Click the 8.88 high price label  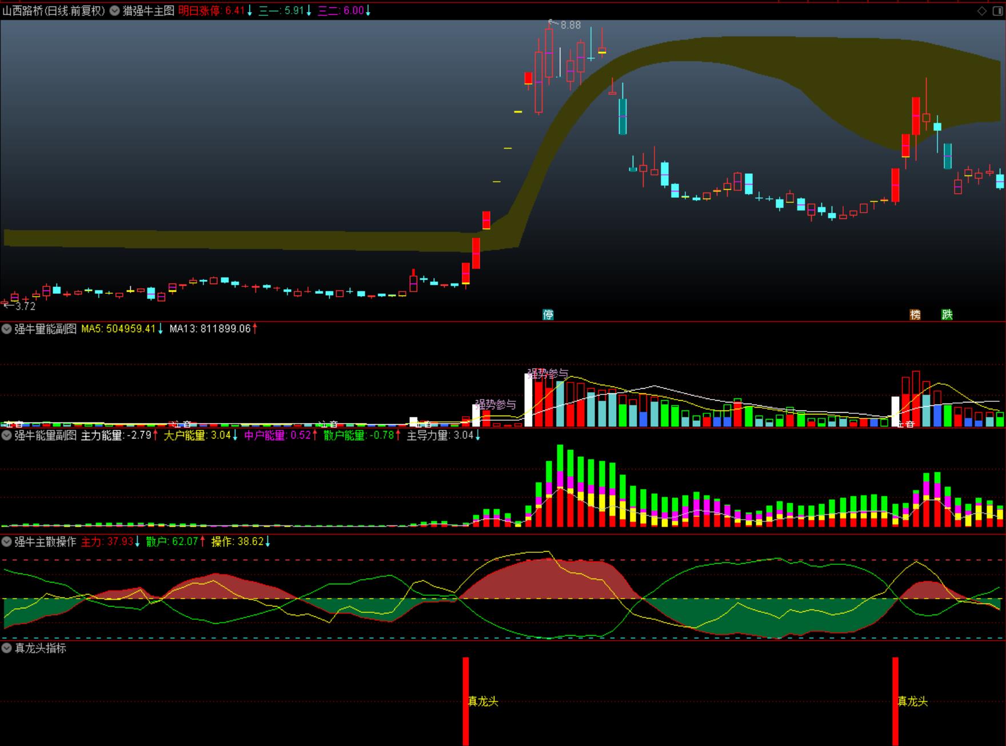pos(570,25)
